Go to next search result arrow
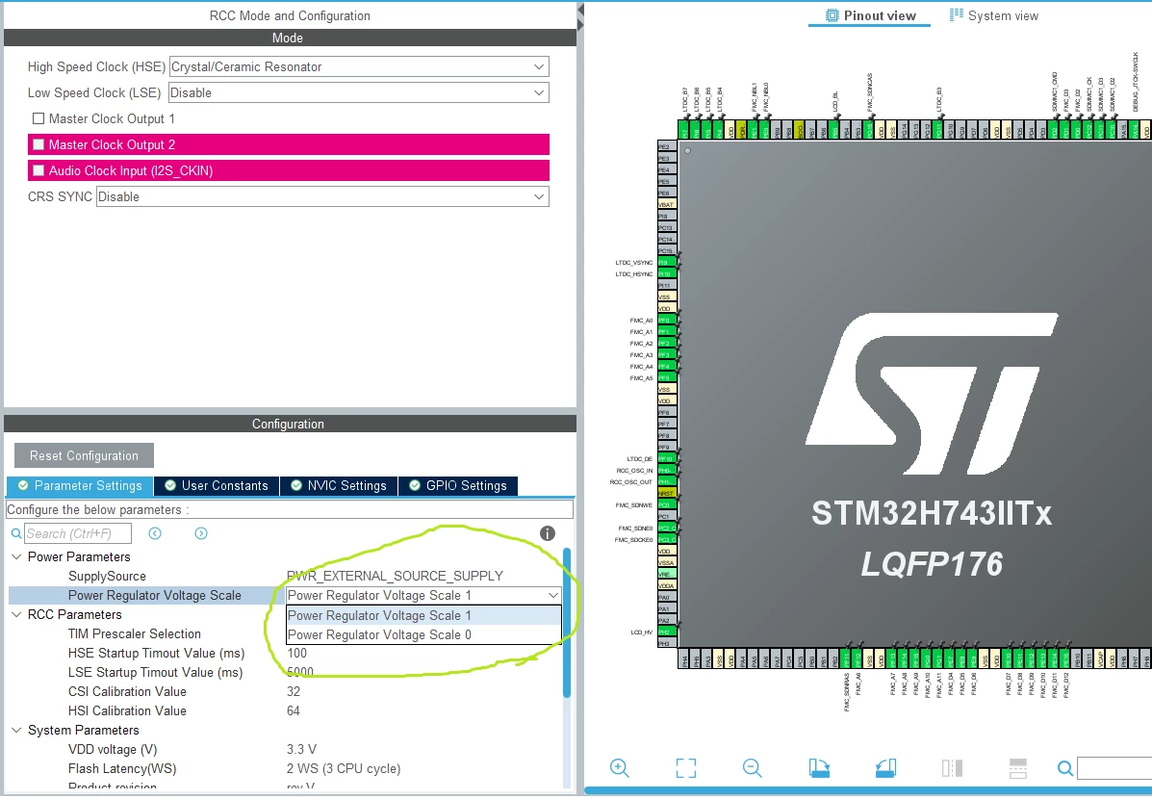The image size is (1152, 800). (201, 533)
